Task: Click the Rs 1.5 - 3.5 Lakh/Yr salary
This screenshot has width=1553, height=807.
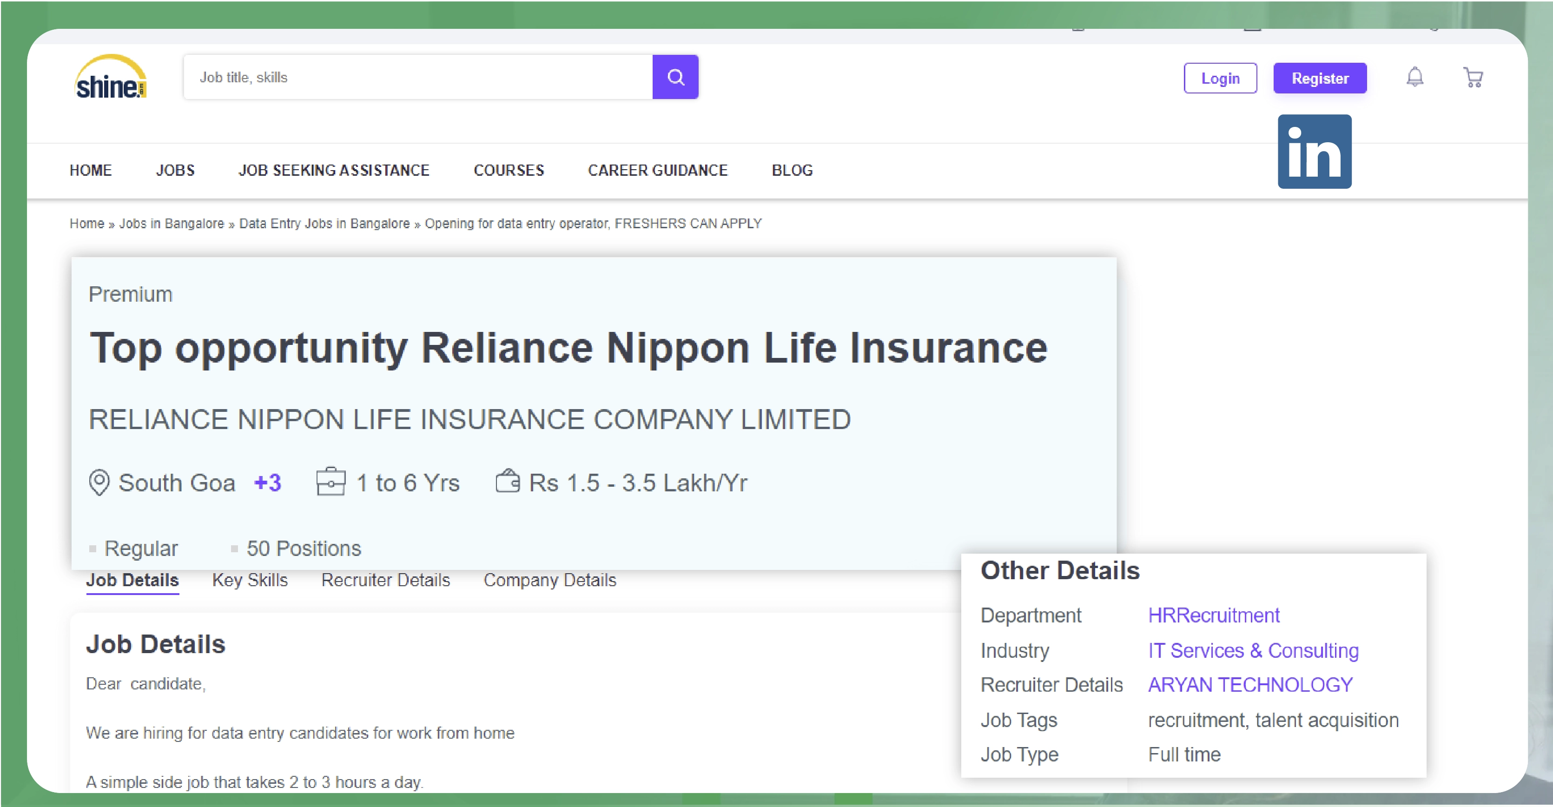Action: (638, 483)
